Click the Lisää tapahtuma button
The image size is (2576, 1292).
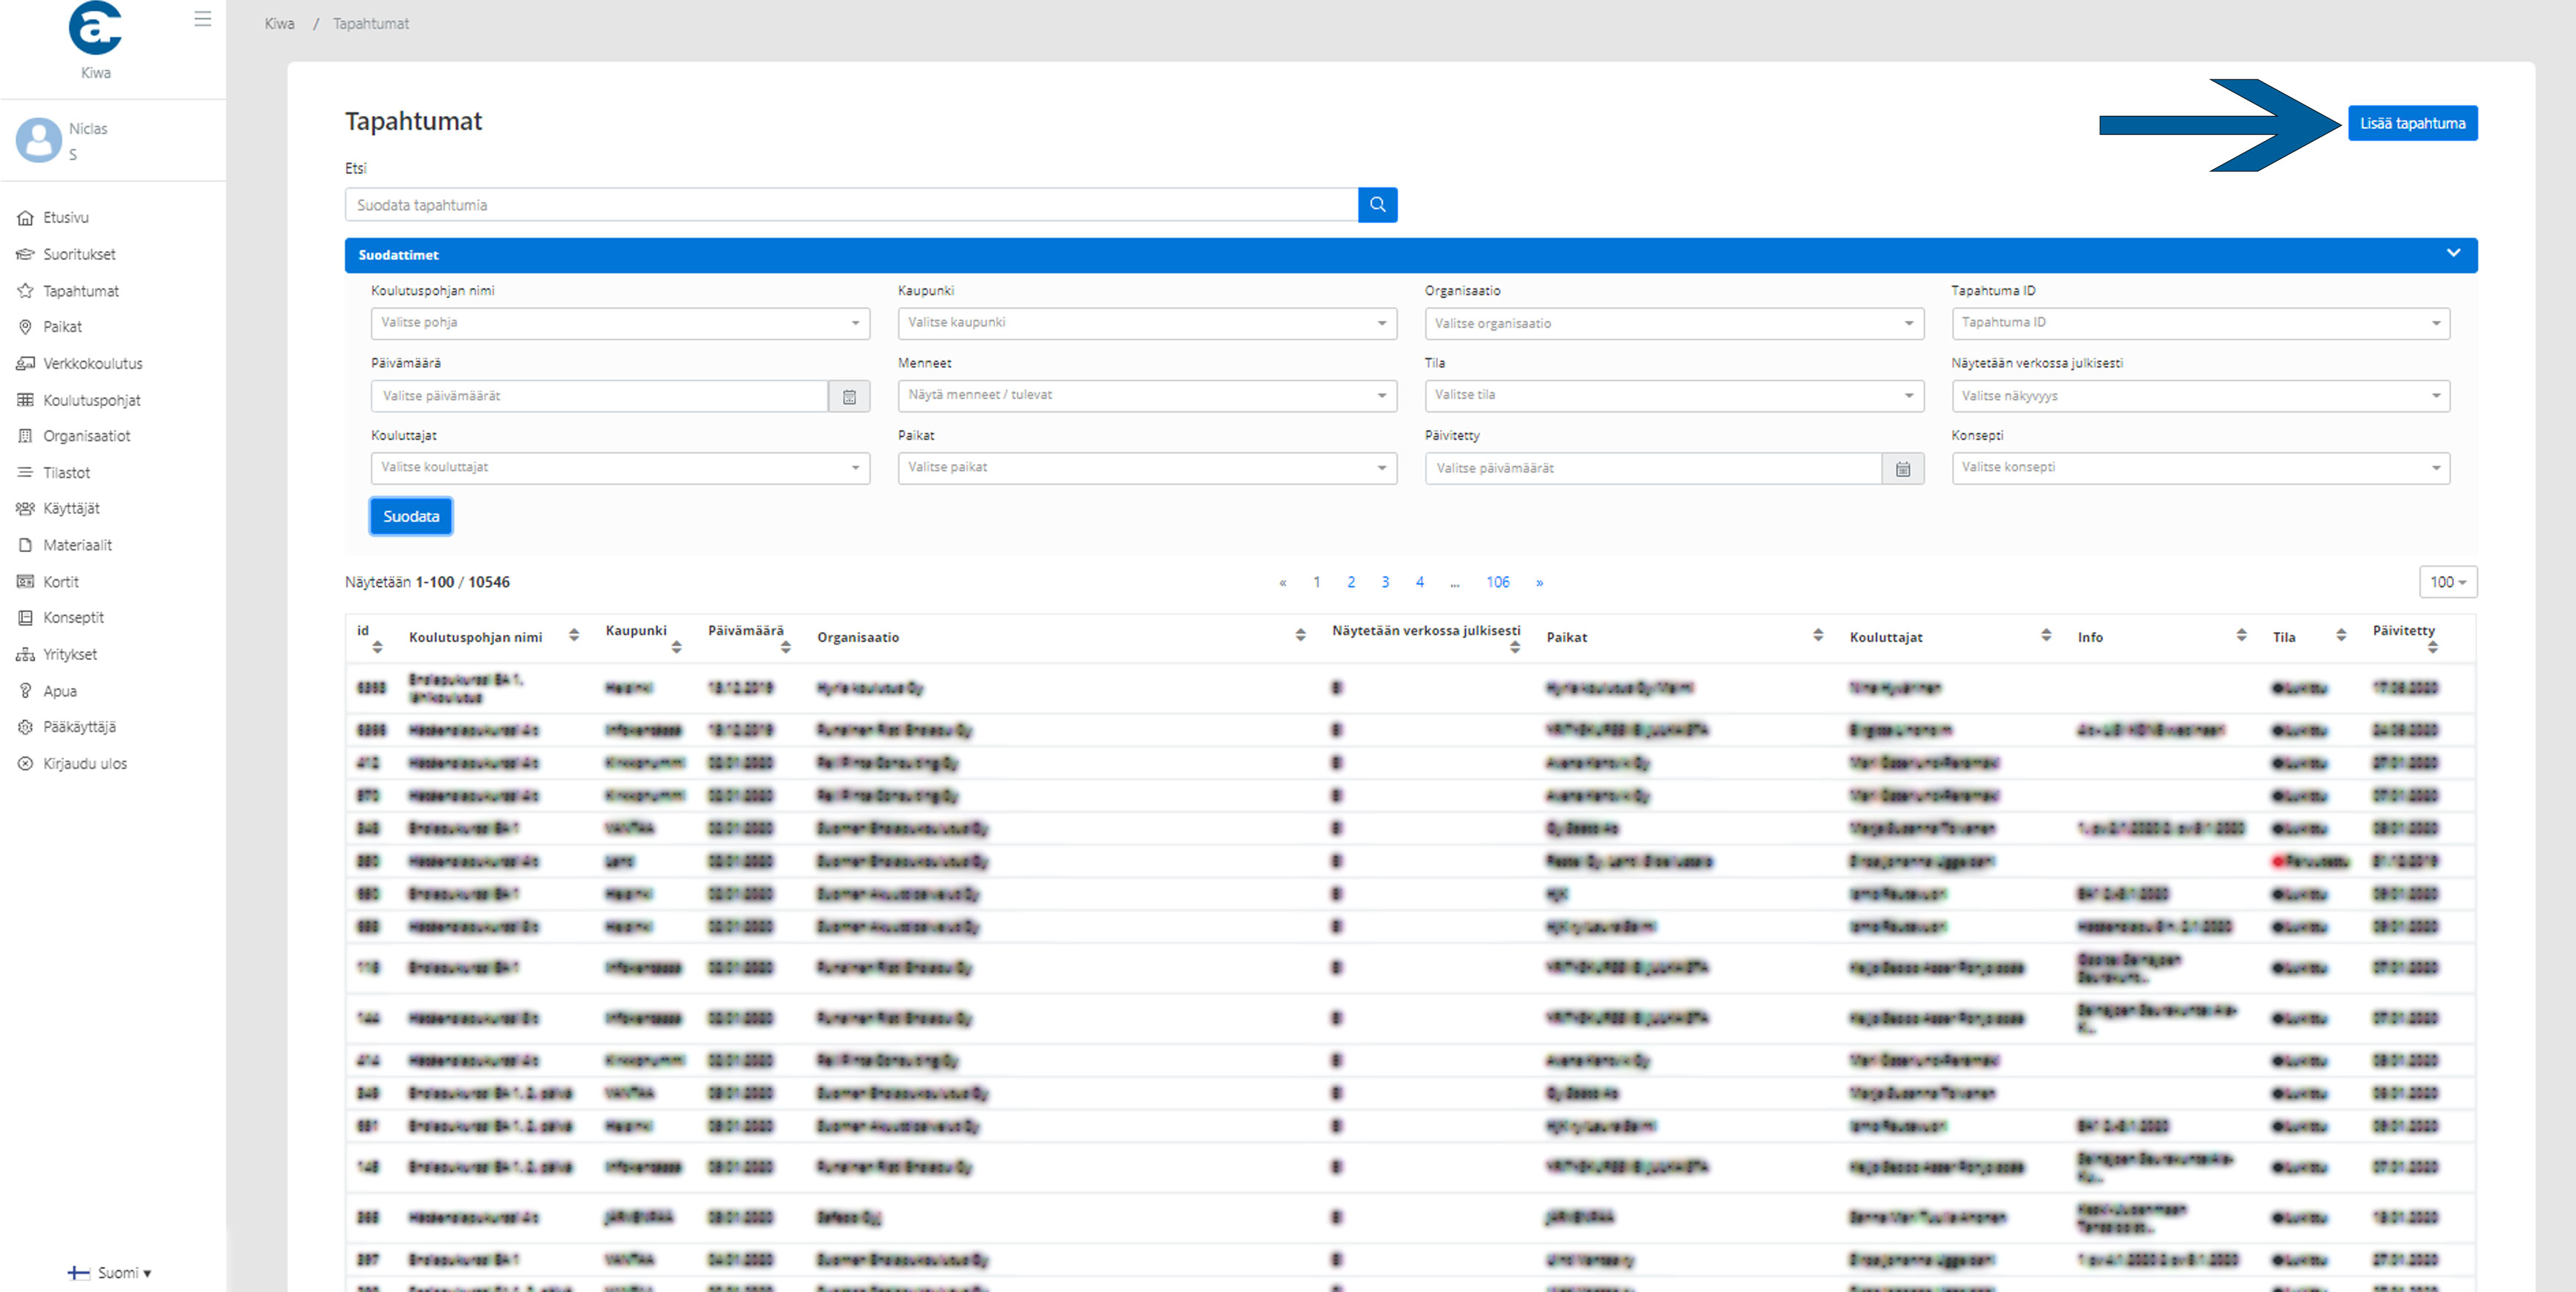click(x=2411, y=124)
